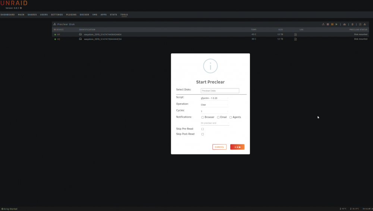Click the Array Started status icon
Viewport: 373px width, 211px height.
(x=2, y=209)
